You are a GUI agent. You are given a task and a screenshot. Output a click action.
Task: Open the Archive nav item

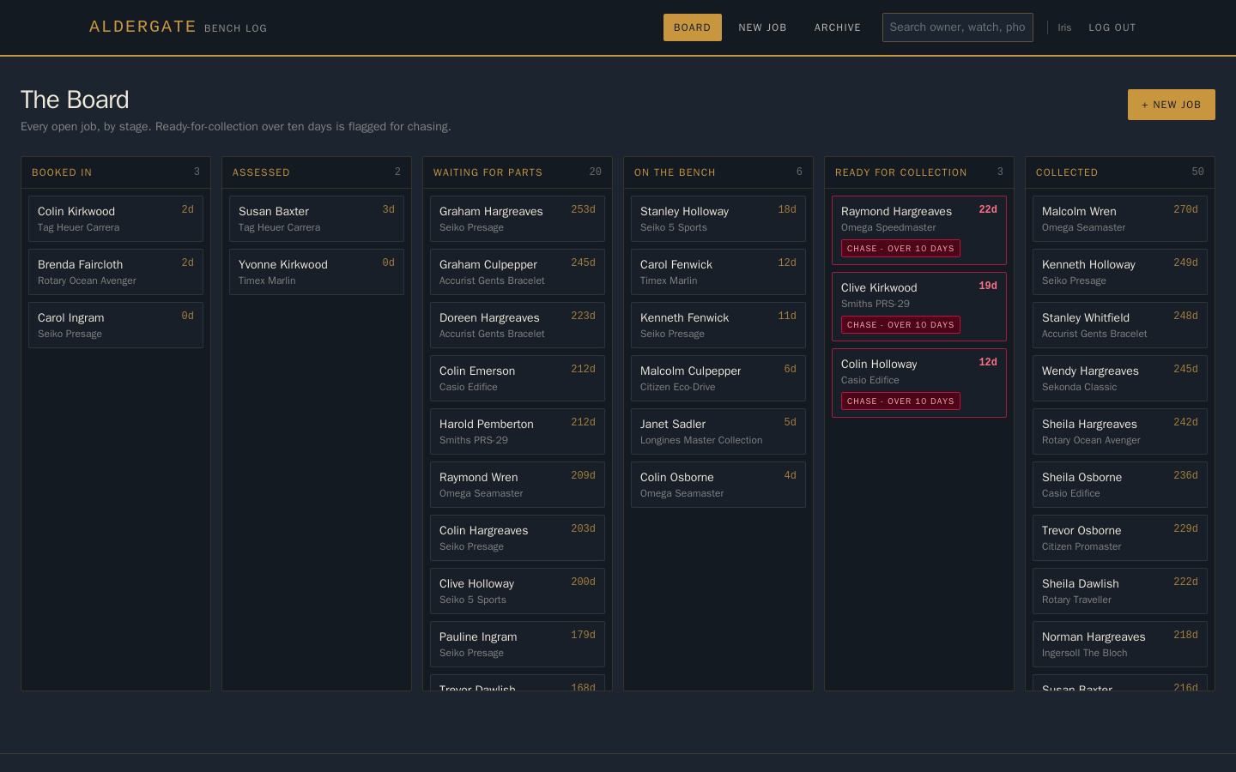pyautogui.click(x=837, y=27)
